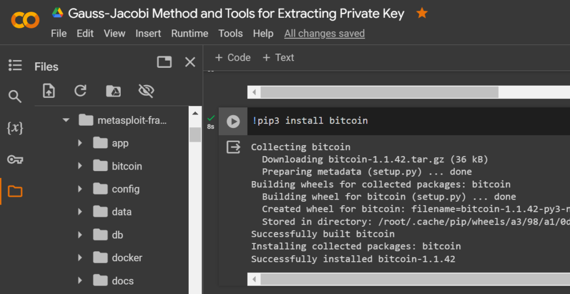Click the Google Drive icon beside title

[x=57, y=13]
